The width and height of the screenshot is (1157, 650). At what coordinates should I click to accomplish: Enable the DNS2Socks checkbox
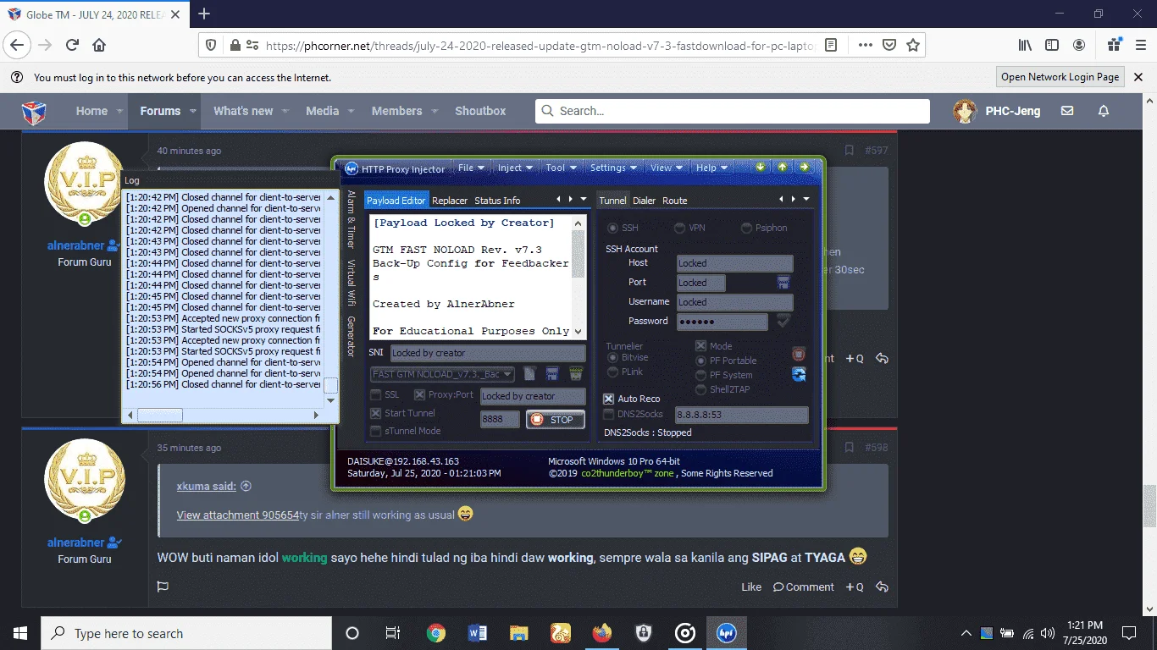tap(609, 414)
